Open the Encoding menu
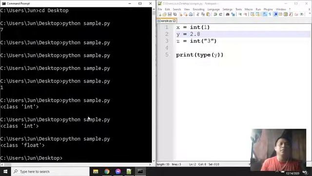312x176 pixels. pyautogui.click(x=198, y=9)
